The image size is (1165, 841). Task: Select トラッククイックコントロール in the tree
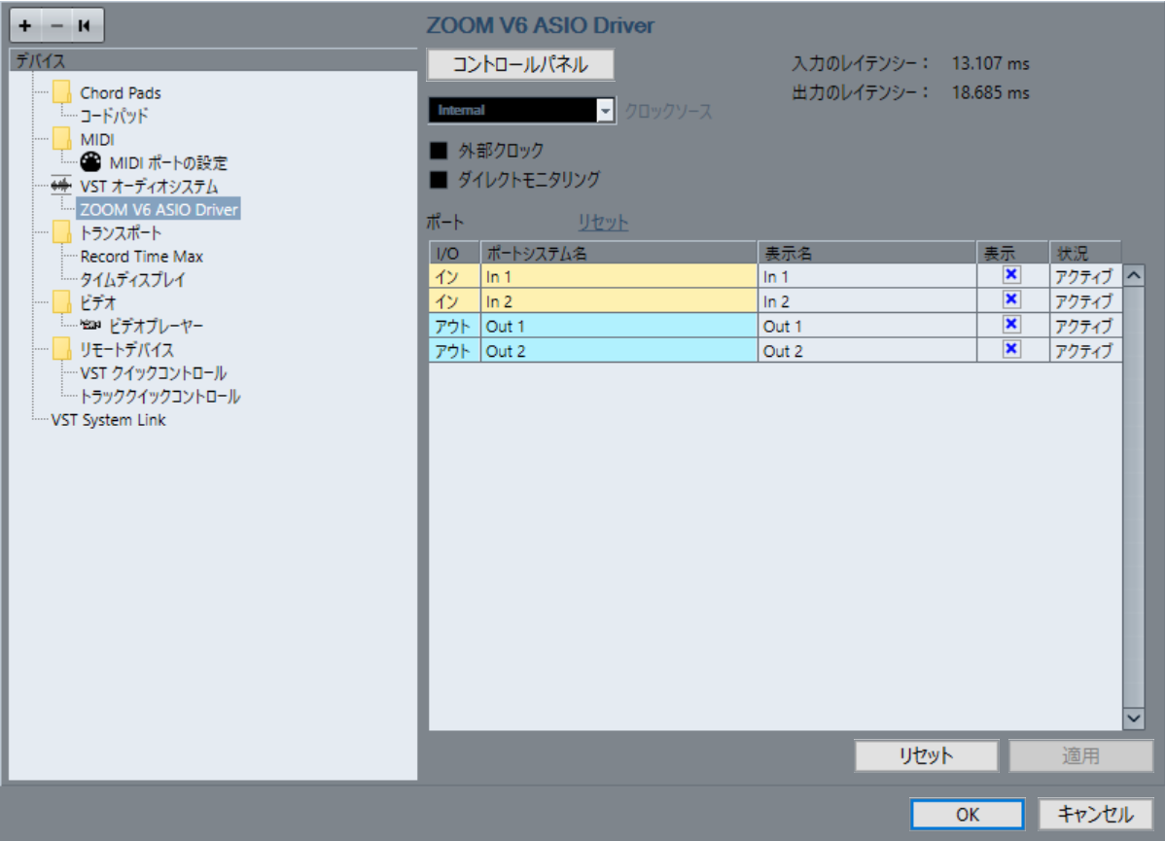pyautogui.click(x=160, y=397)
